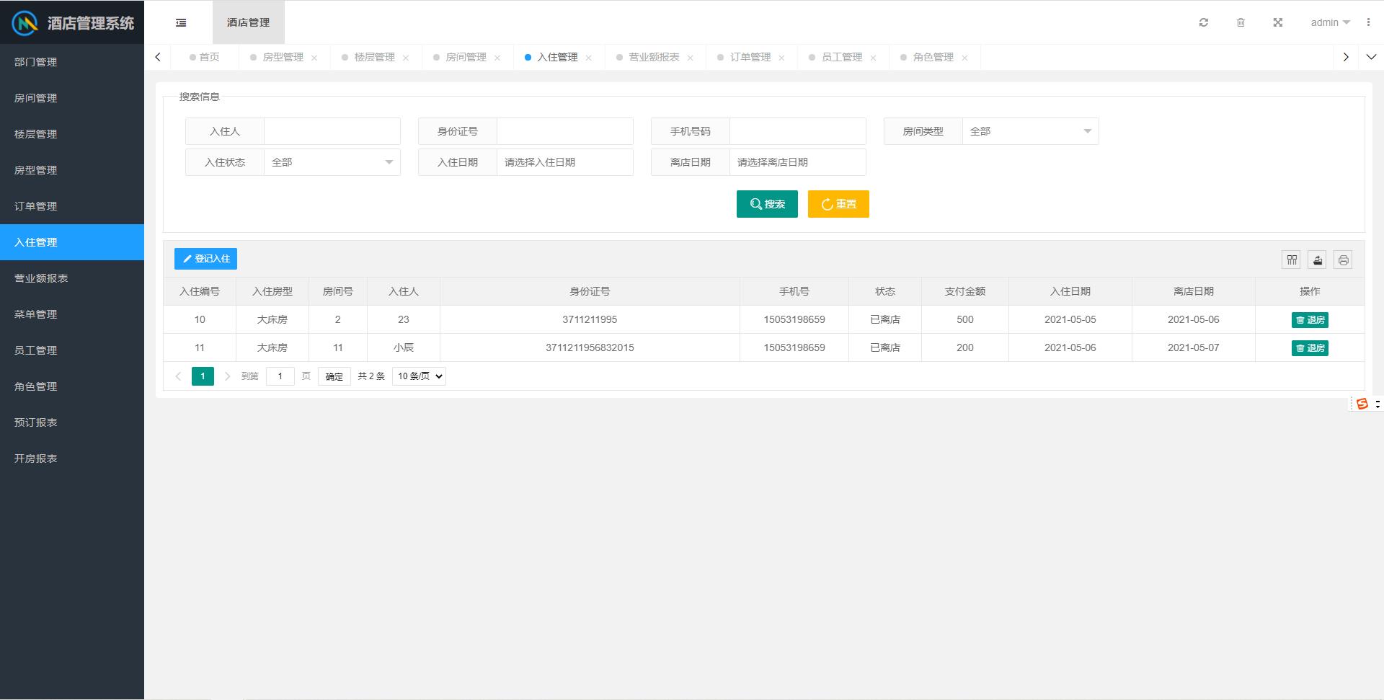This screenshot has width=1384, height=700.
Task: Open the table column filter icon
Action: click(x=1291, y=260)
